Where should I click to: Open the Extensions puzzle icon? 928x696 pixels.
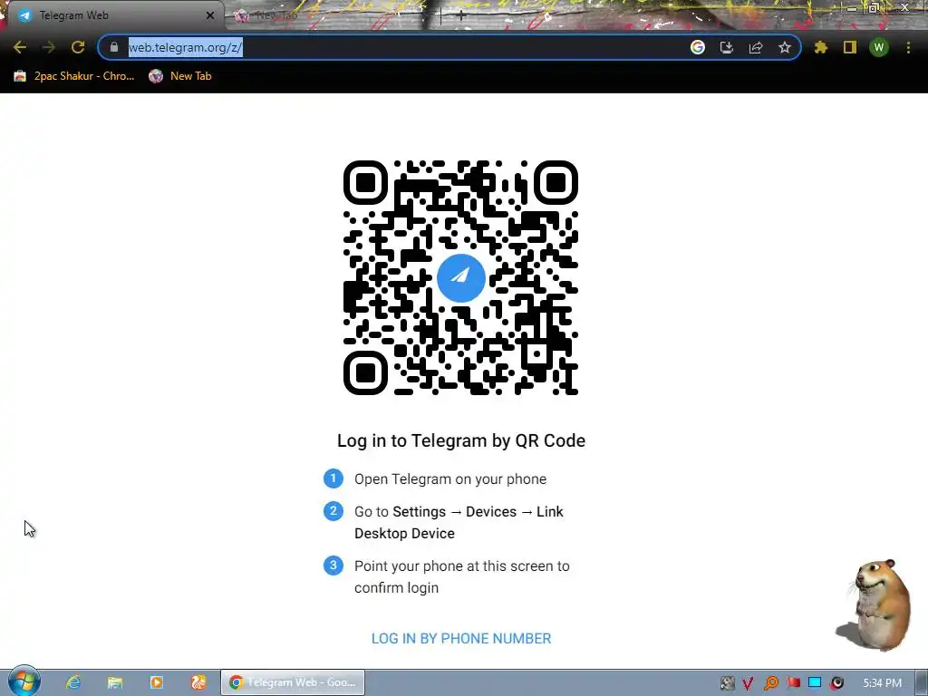[821, 47]
